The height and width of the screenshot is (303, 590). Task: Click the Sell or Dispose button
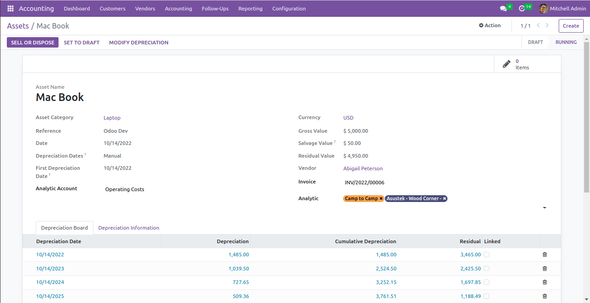click(33, 43)
